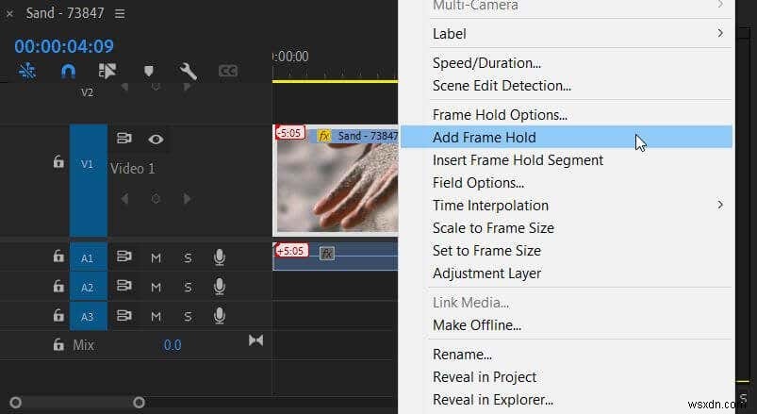Viewport: 757px width, 414px height.
Task: Mute track A3
Action: click(x=156, y=317)
